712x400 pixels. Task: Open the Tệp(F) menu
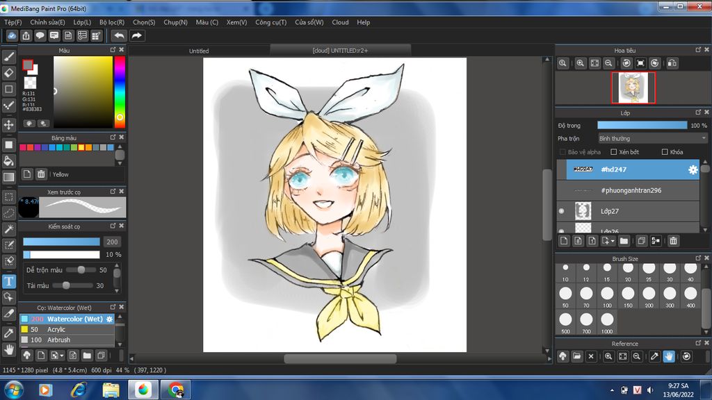pyautogui.click(x=13, y=22)
